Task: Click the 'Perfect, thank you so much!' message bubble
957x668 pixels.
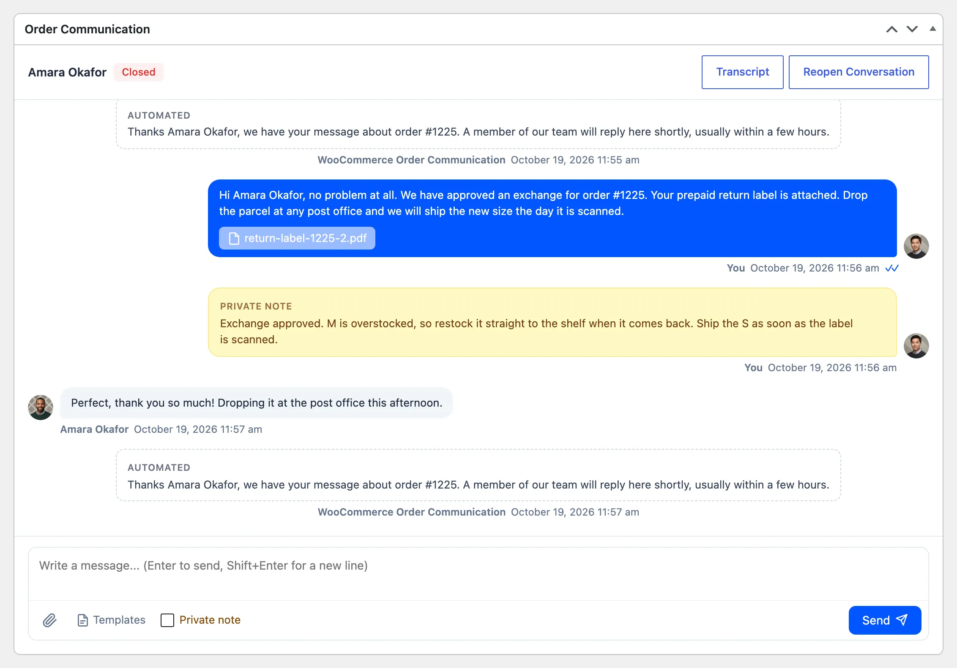Action: tap(257, 403)
